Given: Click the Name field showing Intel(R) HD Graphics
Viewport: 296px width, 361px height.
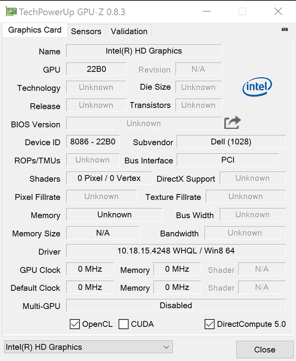Looking at the screenshot, I should [x=144, y=51].
